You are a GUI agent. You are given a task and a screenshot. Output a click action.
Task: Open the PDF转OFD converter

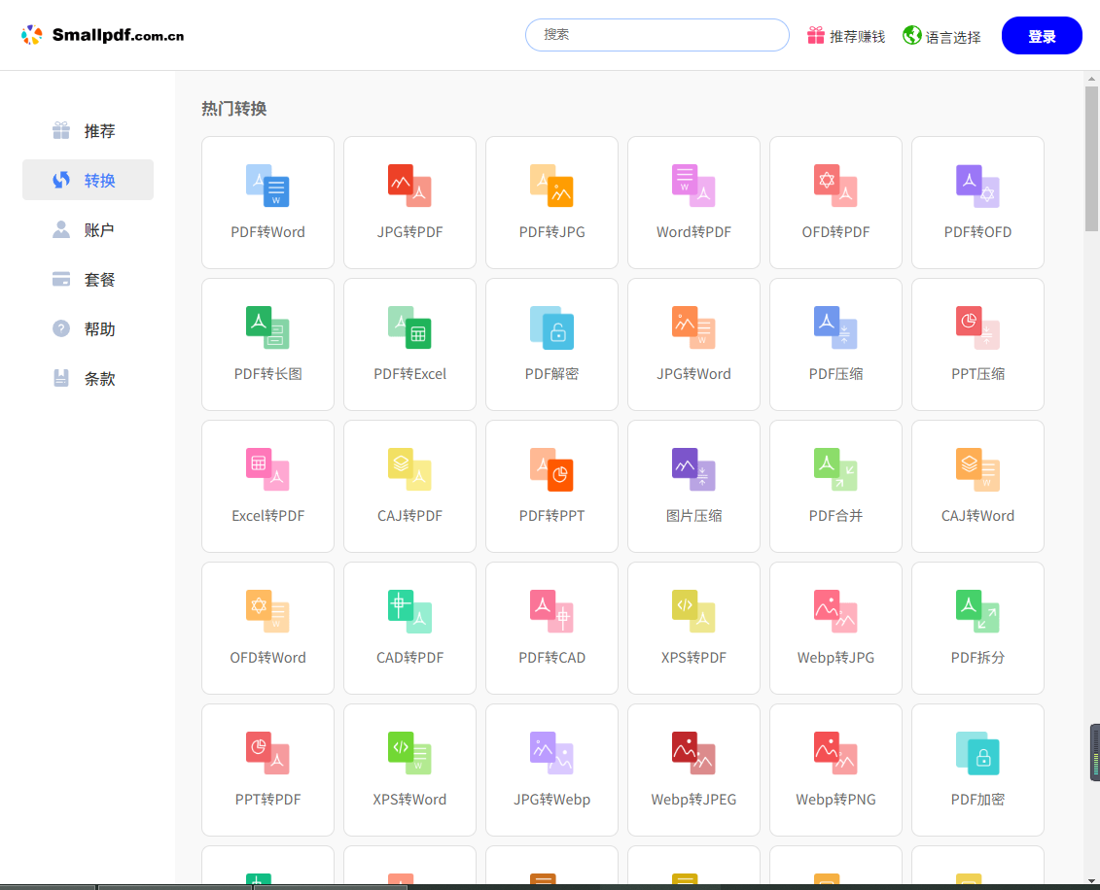977,202
